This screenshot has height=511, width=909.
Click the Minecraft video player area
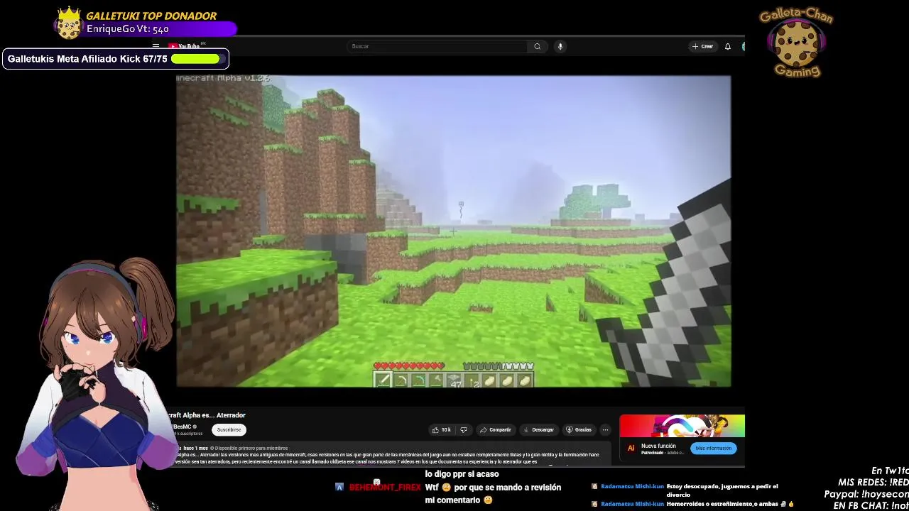tap(453, 231)
